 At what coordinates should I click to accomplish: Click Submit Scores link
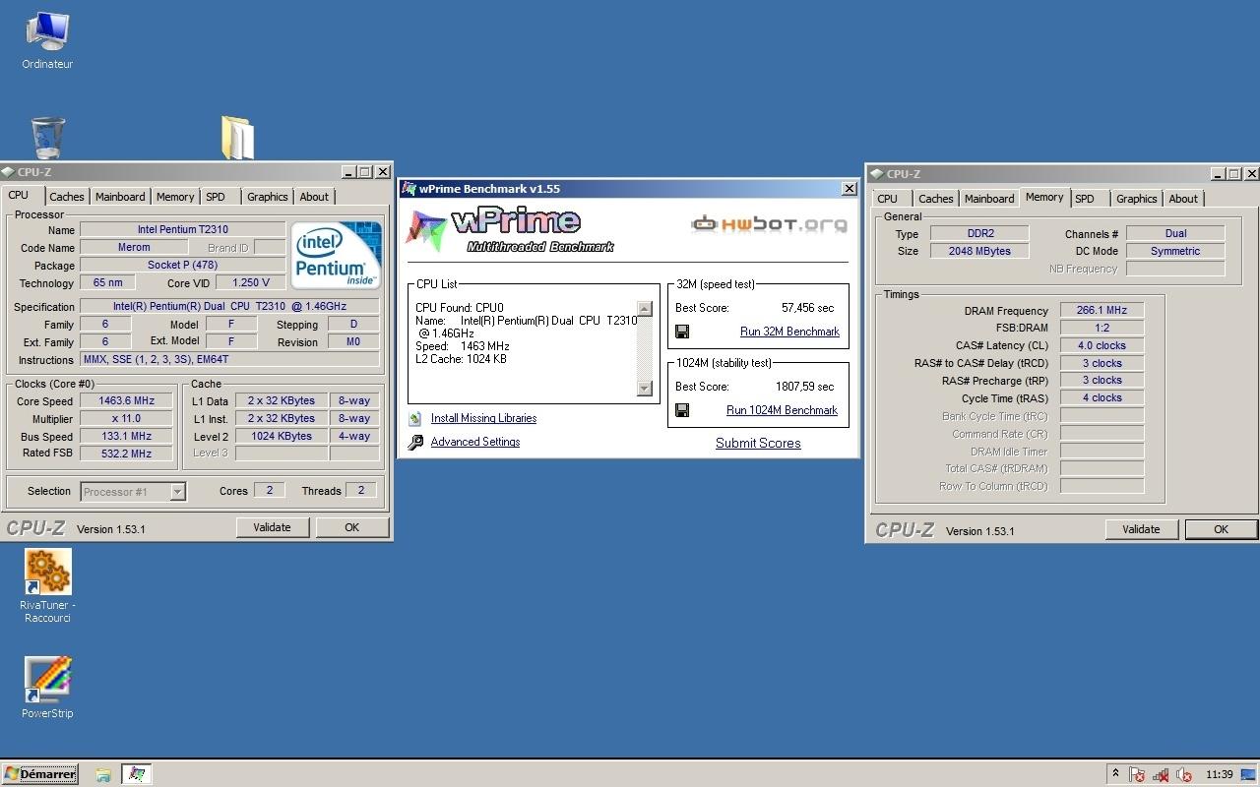point(758,444)
